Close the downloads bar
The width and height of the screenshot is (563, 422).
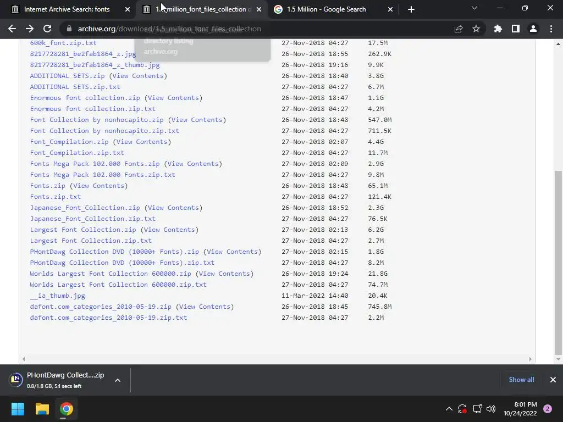pyautogui.click(x=553, y=380)
